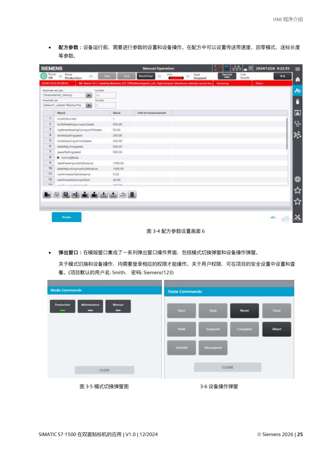Click the trash delete icon in recipe toolbar

(x=132, y=194)
